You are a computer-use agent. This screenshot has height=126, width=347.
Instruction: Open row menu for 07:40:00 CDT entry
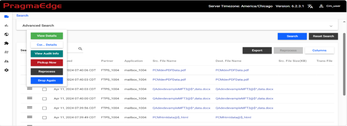(x=30, y=98)
